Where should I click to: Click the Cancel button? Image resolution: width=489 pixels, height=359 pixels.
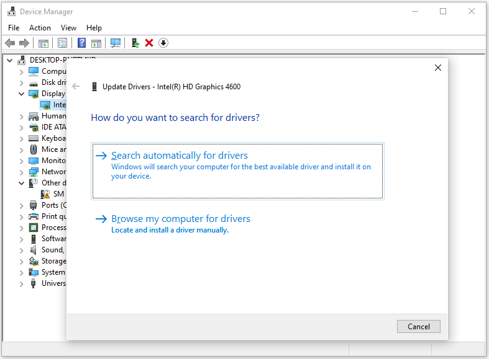click(419, 326)
